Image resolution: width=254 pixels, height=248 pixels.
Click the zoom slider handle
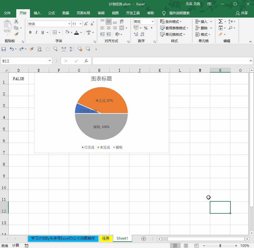coord(220,245)
